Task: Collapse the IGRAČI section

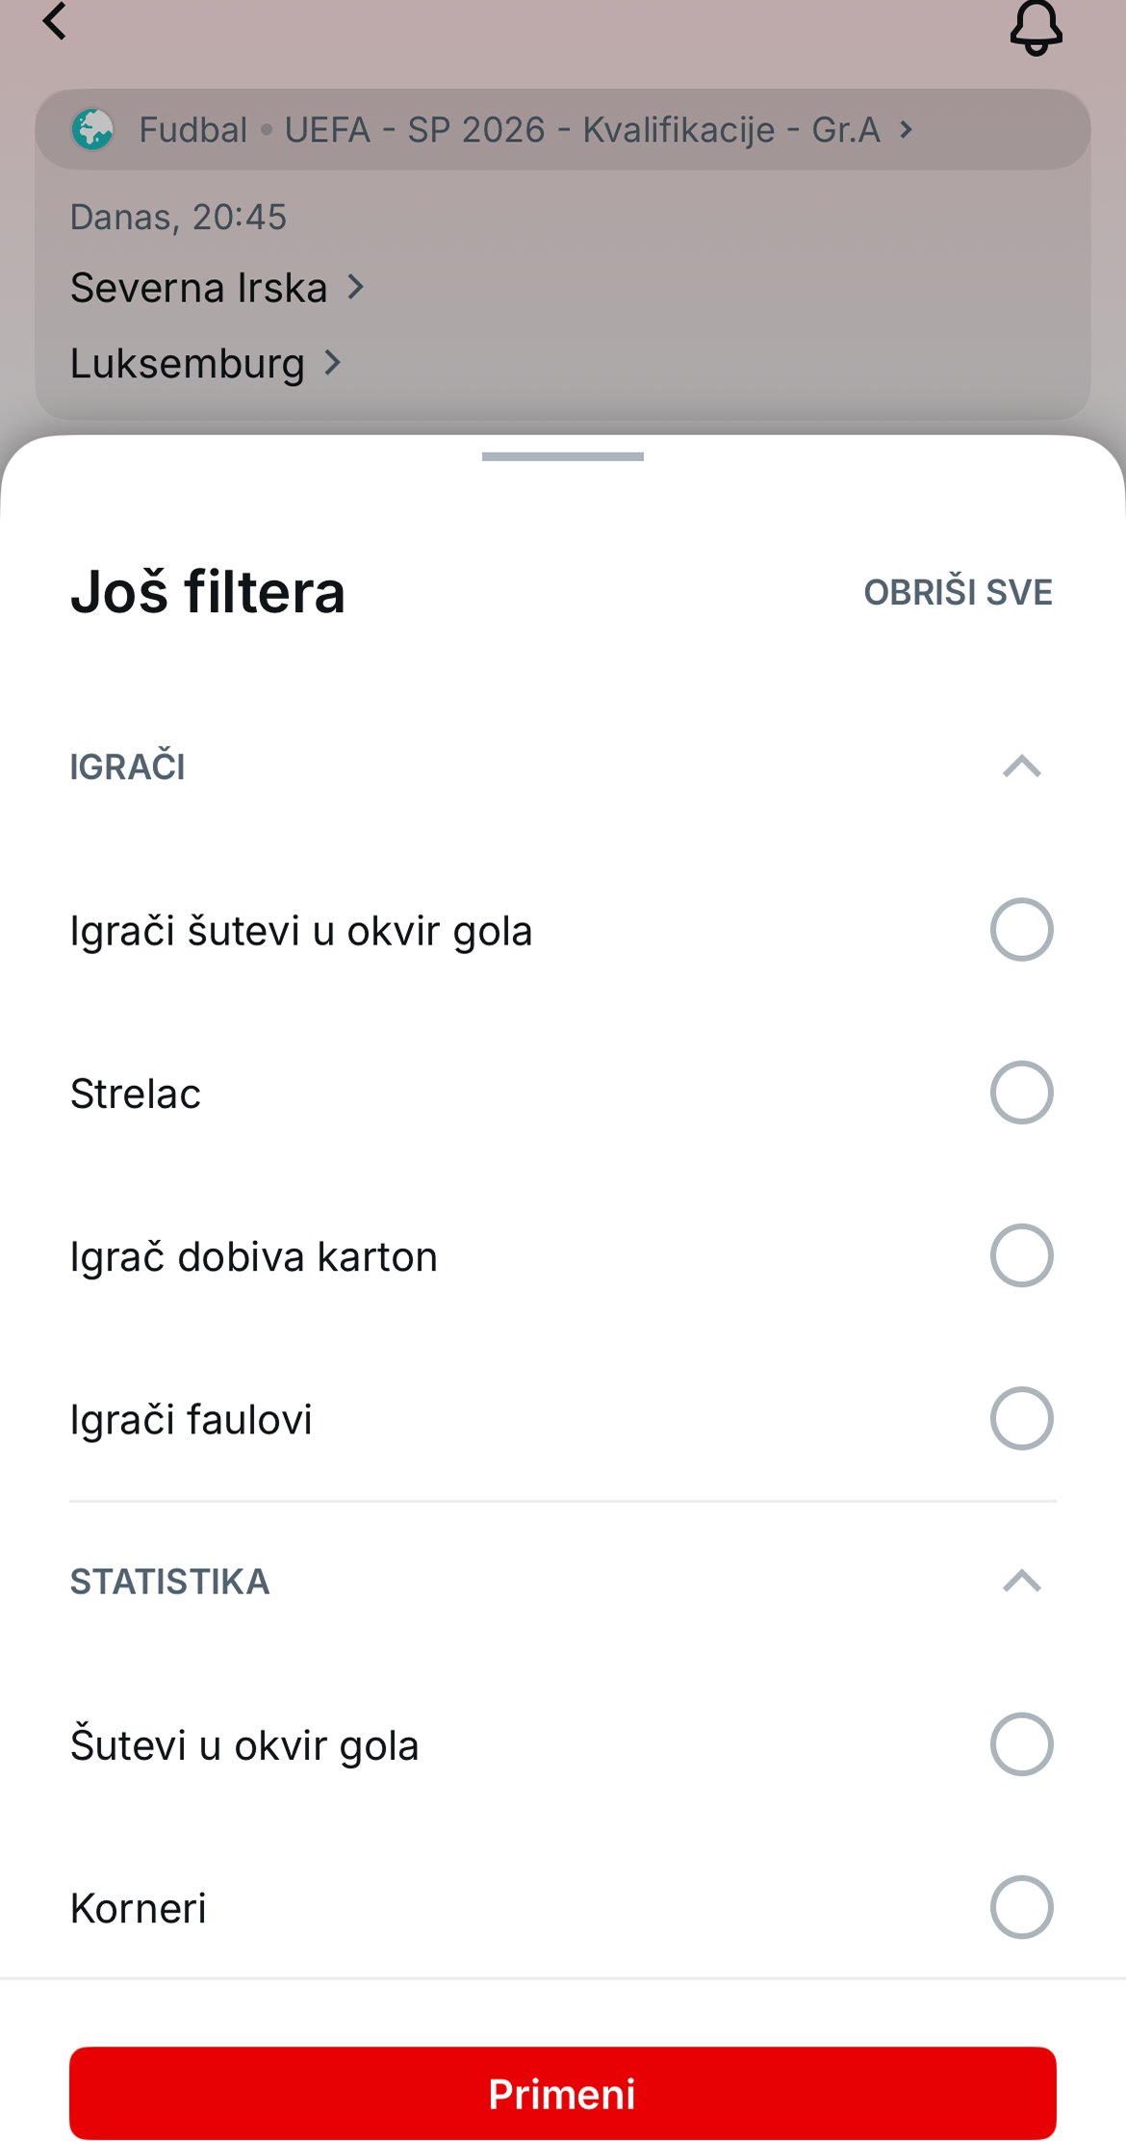Action: [x=1021, y=766]
